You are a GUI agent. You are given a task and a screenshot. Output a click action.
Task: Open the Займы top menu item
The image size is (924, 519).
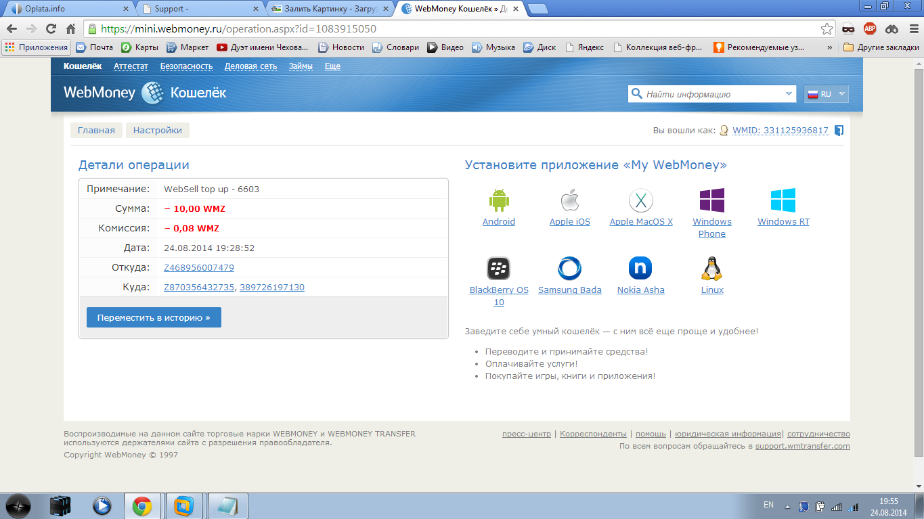(x=301, y=66)
